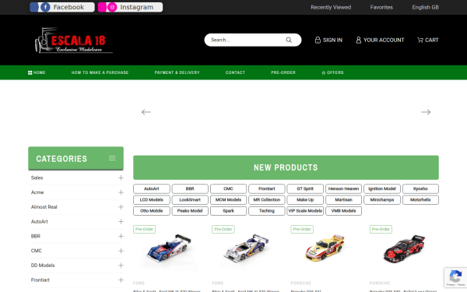Expand the Almost Real category
Screen dimensions: 467x292
click(121, 207)
